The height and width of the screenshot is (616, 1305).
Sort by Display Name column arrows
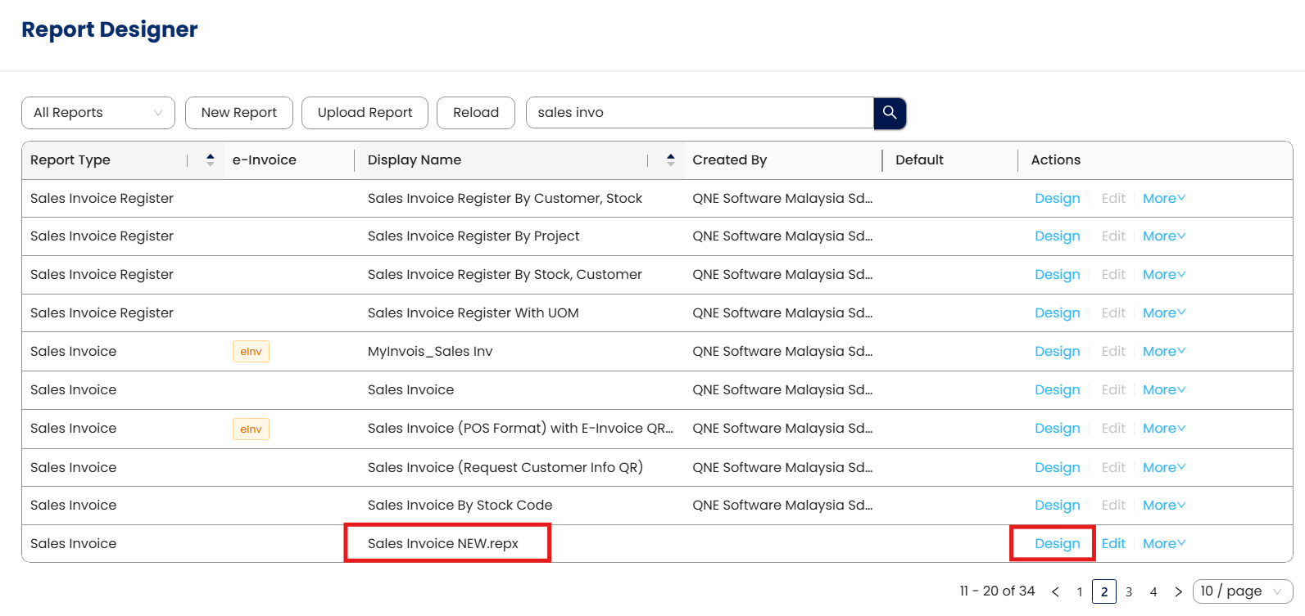[670, 160]
